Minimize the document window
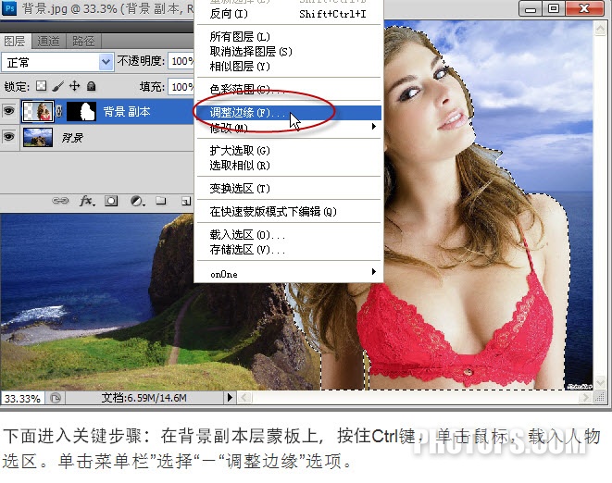This screenshot has width=612, height=483. [x=531, y=8]
